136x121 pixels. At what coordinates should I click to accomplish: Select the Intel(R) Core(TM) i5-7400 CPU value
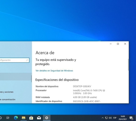[89, 92]
